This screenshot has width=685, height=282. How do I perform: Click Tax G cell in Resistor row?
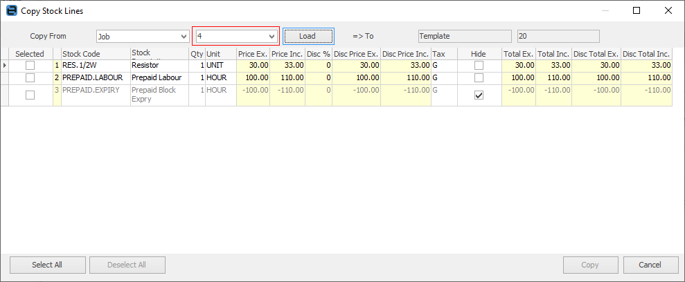pos(444,66)
